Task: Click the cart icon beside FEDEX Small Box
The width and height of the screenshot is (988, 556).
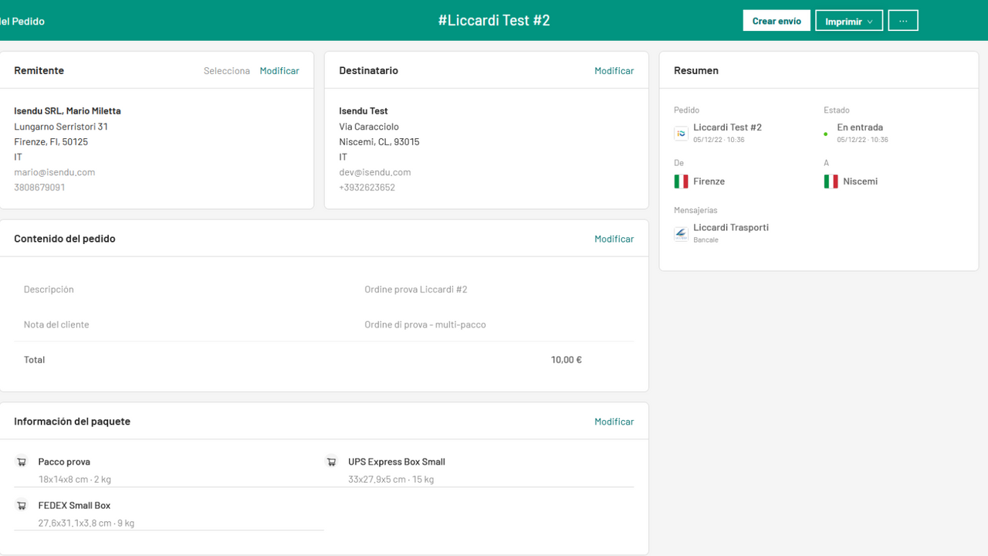Action: tap(22, 506)
